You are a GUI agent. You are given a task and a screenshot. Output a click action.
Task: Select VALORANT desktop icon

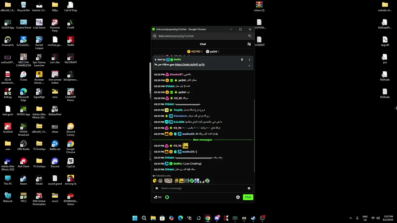click(x=71, y=59)
